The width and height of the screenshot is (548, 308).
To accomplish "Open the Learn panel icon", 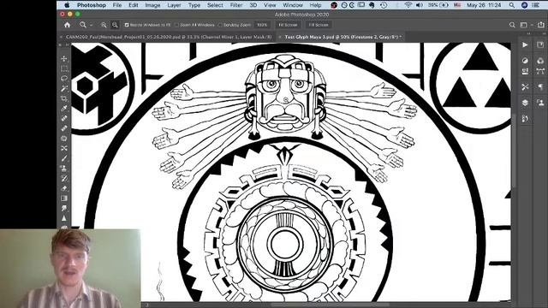I will pos(540,44).
